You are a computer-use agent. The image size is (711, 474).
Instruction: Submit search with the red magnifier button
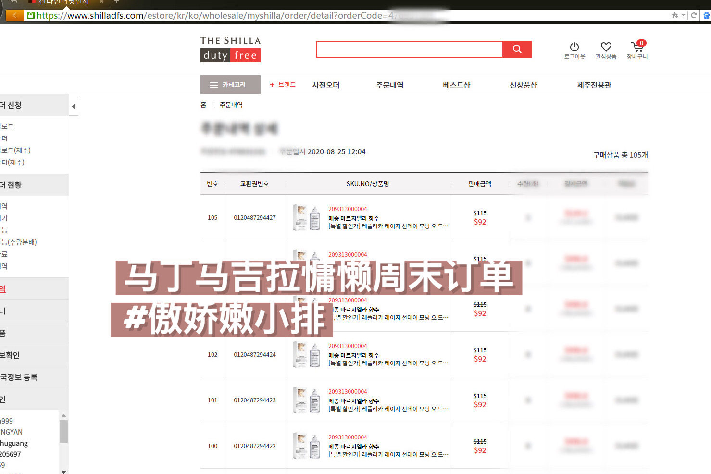[517, 49]
